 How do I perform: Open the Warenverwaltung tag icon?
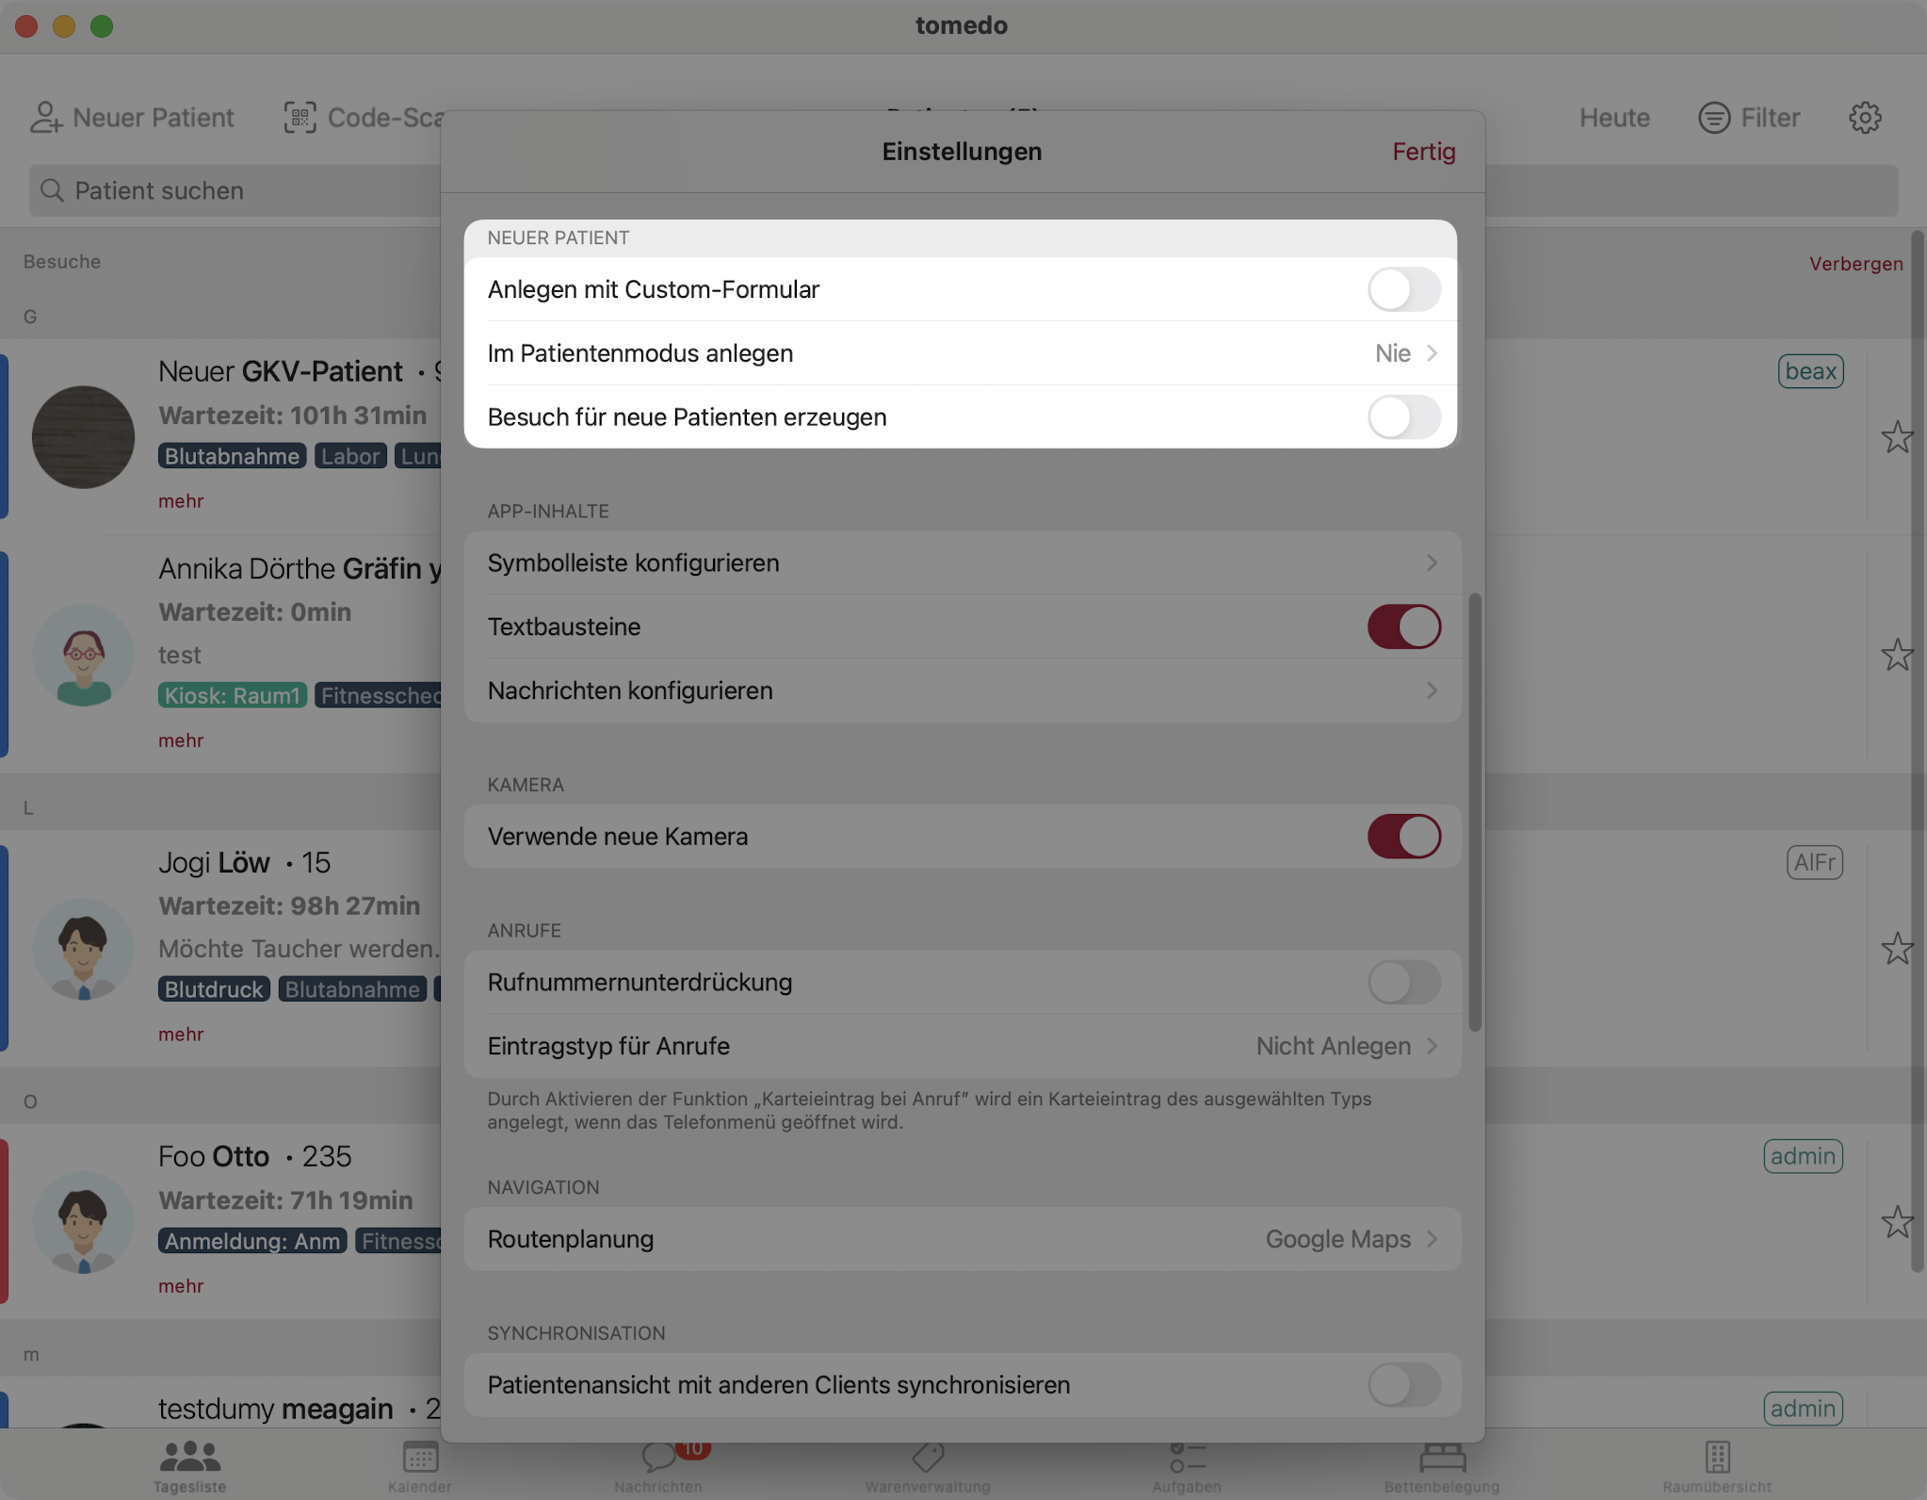(x=928, y=1457)
